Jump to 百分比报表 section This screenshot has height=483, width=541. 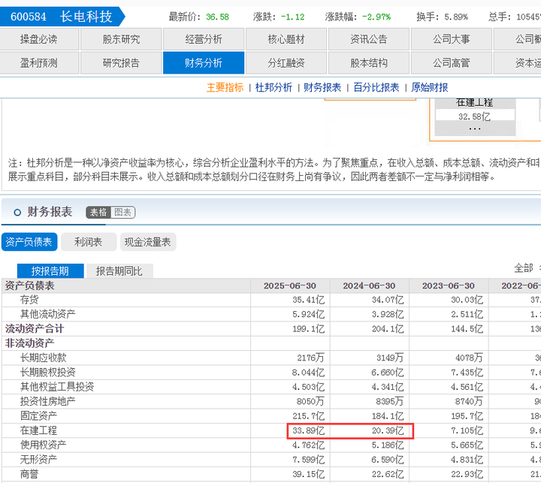point(376,87)
